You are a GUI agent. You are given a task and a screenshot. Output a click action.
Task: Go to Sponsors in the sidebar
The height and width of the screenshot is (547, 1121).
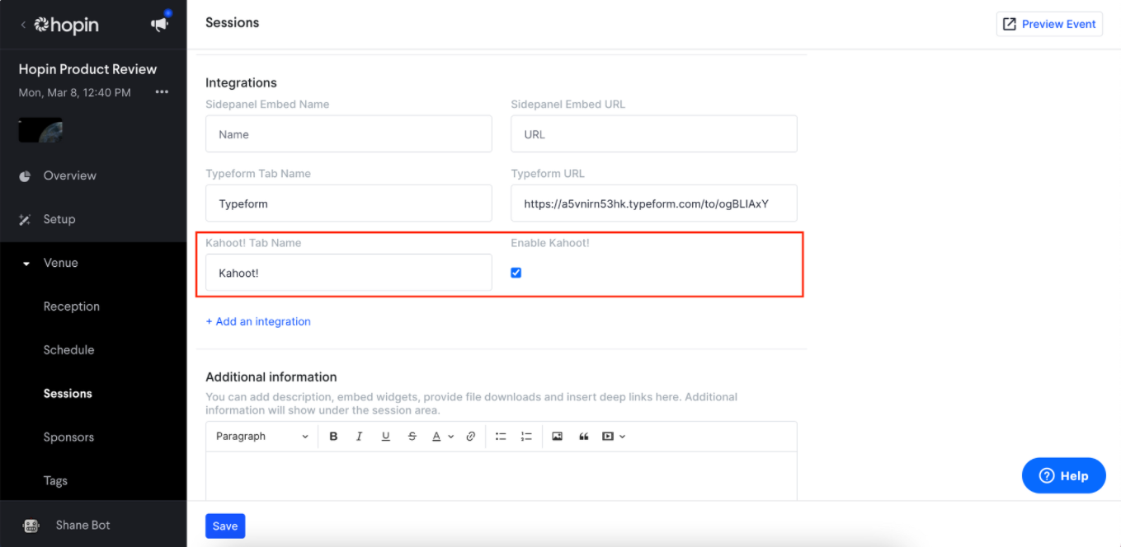point(68,437)
